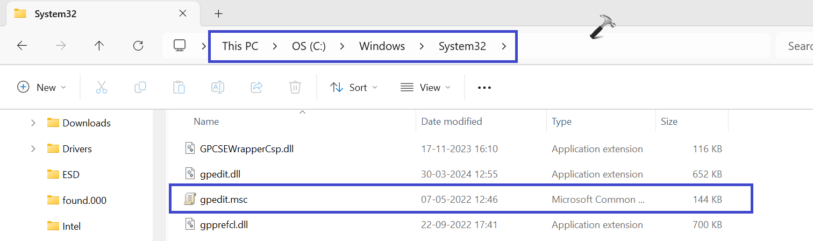Screen dimensions: 813x241
Task: Select the found.000 folder in sidebar
Action: tap(84, 201)
